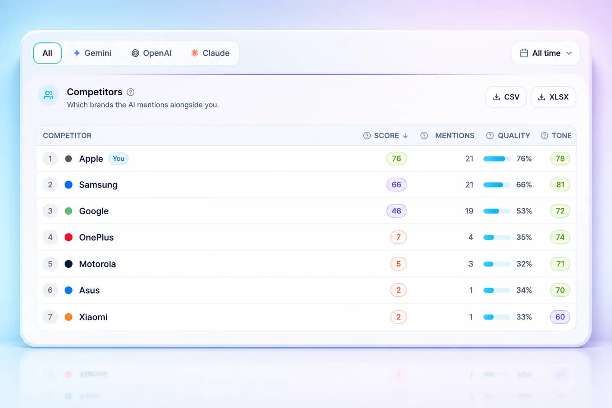Image resolution: width=612 pixels, height=408 pixels.
Task: Select the Google competitor name
Action: pyautogui.click(x=94, y=211)
